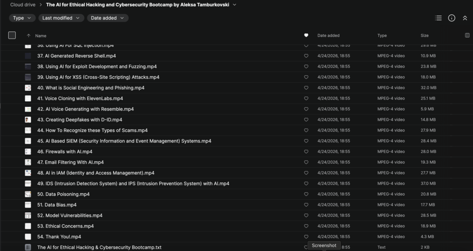The height and width of the screenshot is (251, 473).
Task: Tick the select-all checkbox in header
Action: click(12, 36)
